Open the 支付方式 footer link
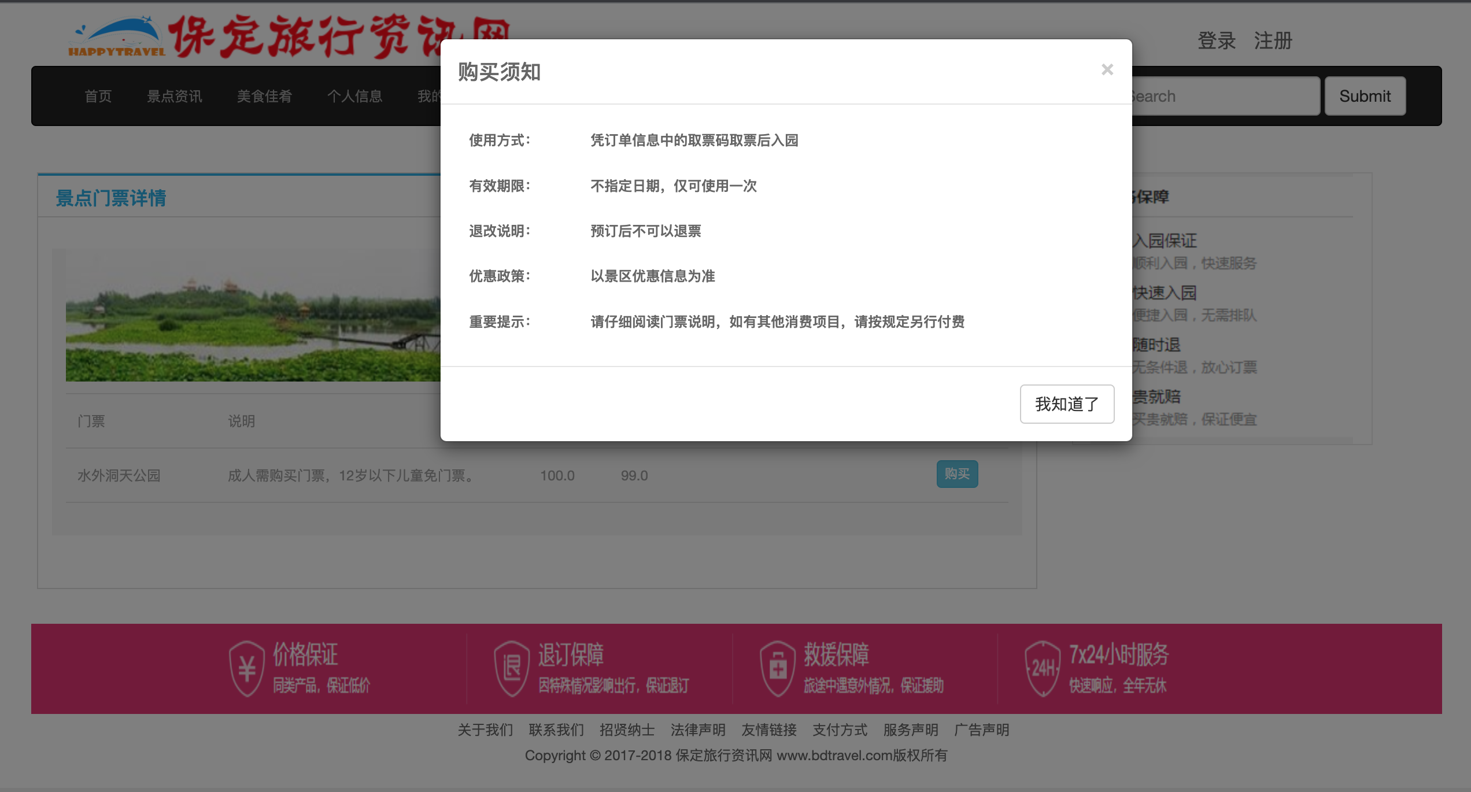The width and height of the screenshot is (1471, 792). point(840,730)
